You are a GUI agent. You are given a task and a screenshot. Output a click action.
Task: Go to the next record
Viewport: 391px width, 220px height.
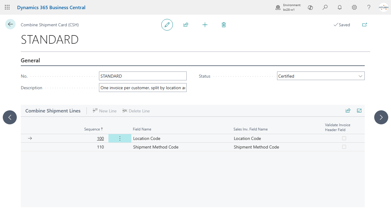coord(381,117)
